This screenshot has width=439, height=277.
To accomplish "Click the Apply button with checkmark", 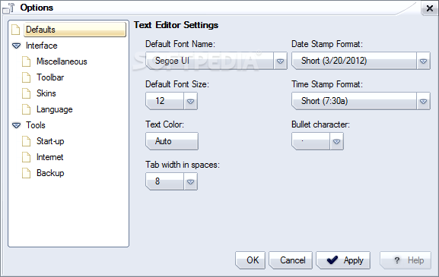I will tap(343, 260).
